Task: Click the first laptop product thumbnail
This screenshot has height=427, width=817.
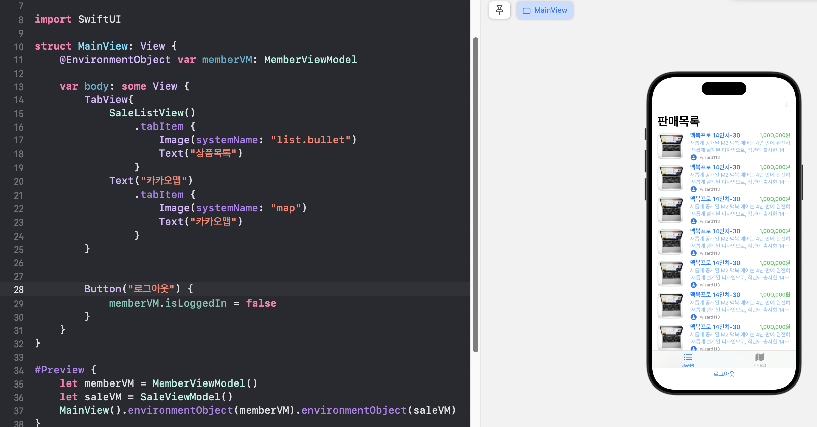Action: point(670,146)
